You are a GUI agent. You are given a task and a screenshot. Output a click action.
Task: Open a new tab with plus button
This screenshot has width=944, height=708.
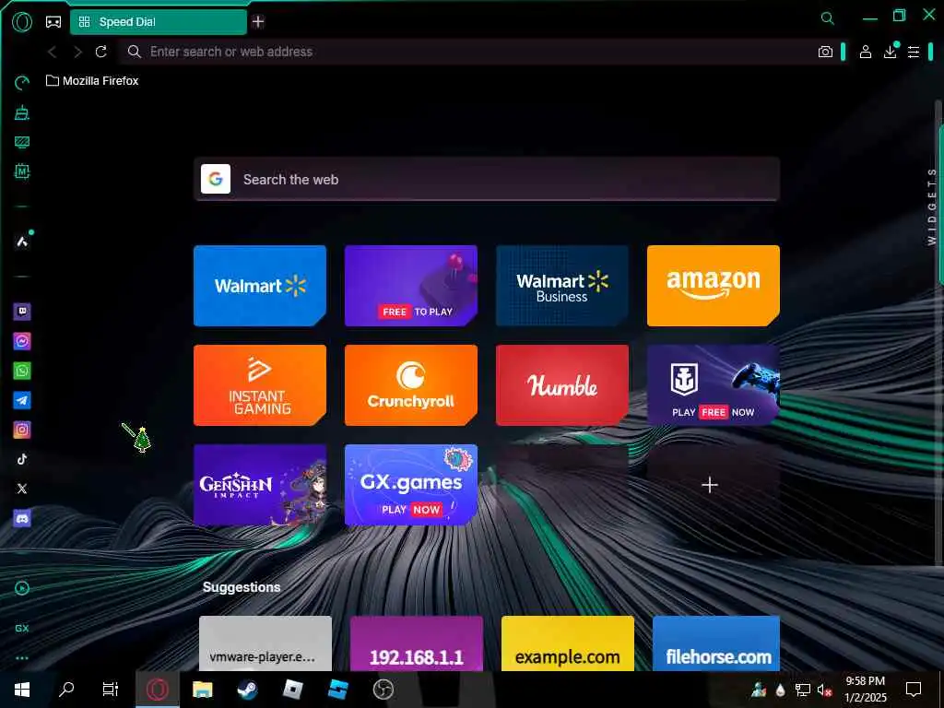coord(258,22)
